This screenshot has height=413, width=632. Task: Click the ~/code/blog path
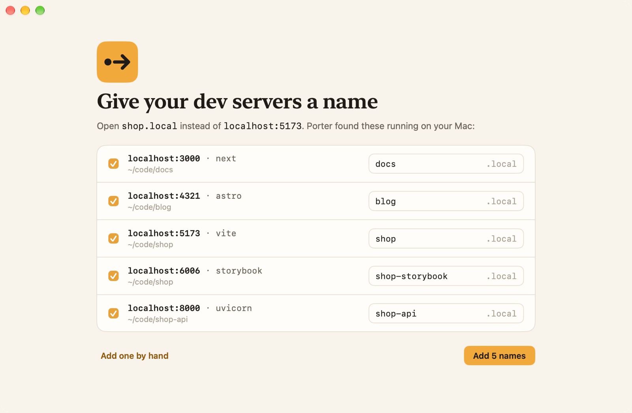(x=149, y=207)
